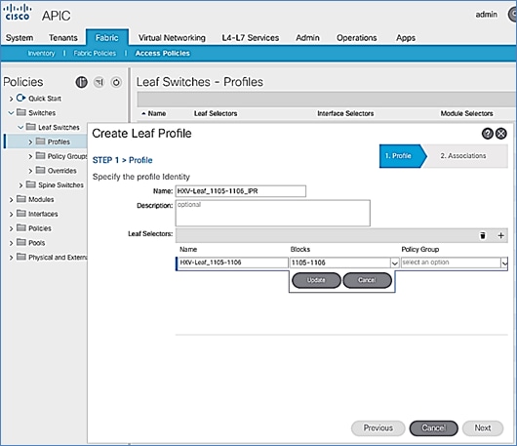The image size is (517, 446).
Task: Click Cancel next to the Update button
Action: coord(367,280)
